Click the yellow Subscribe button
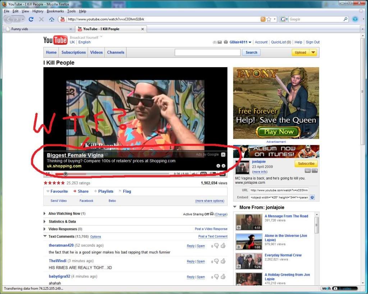This screenshot has height=294, width=368. tap(306, 164)
